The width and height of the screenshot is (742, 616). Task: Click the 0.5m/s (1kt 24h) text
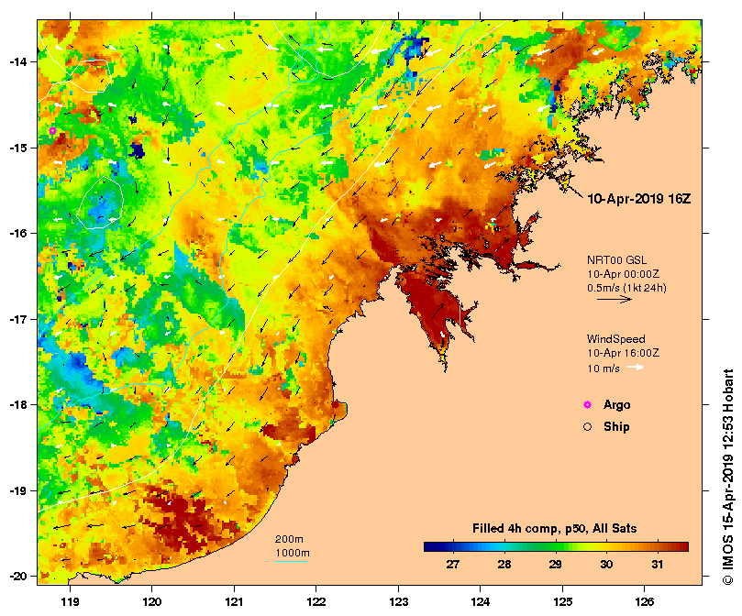tap(626, 288)
